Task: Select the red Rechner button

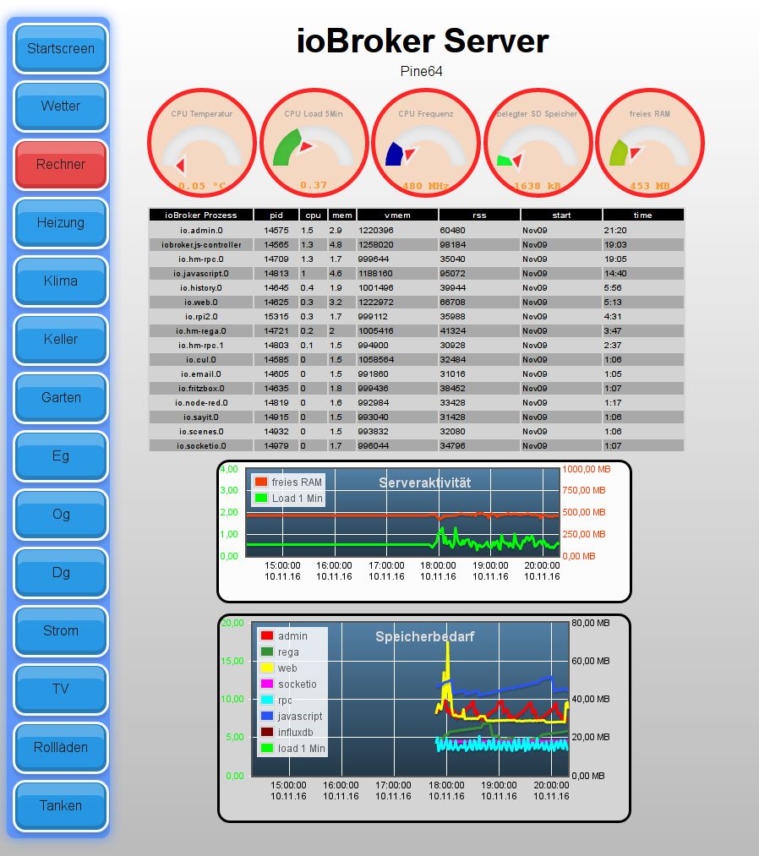Action: 61,165
